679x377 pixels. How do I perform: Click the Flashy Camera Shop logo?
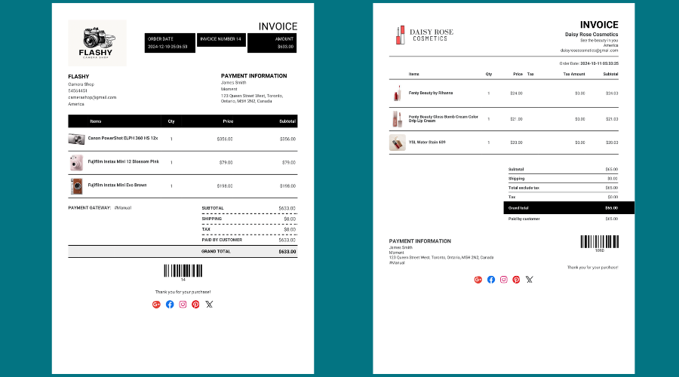coord(97,43)
